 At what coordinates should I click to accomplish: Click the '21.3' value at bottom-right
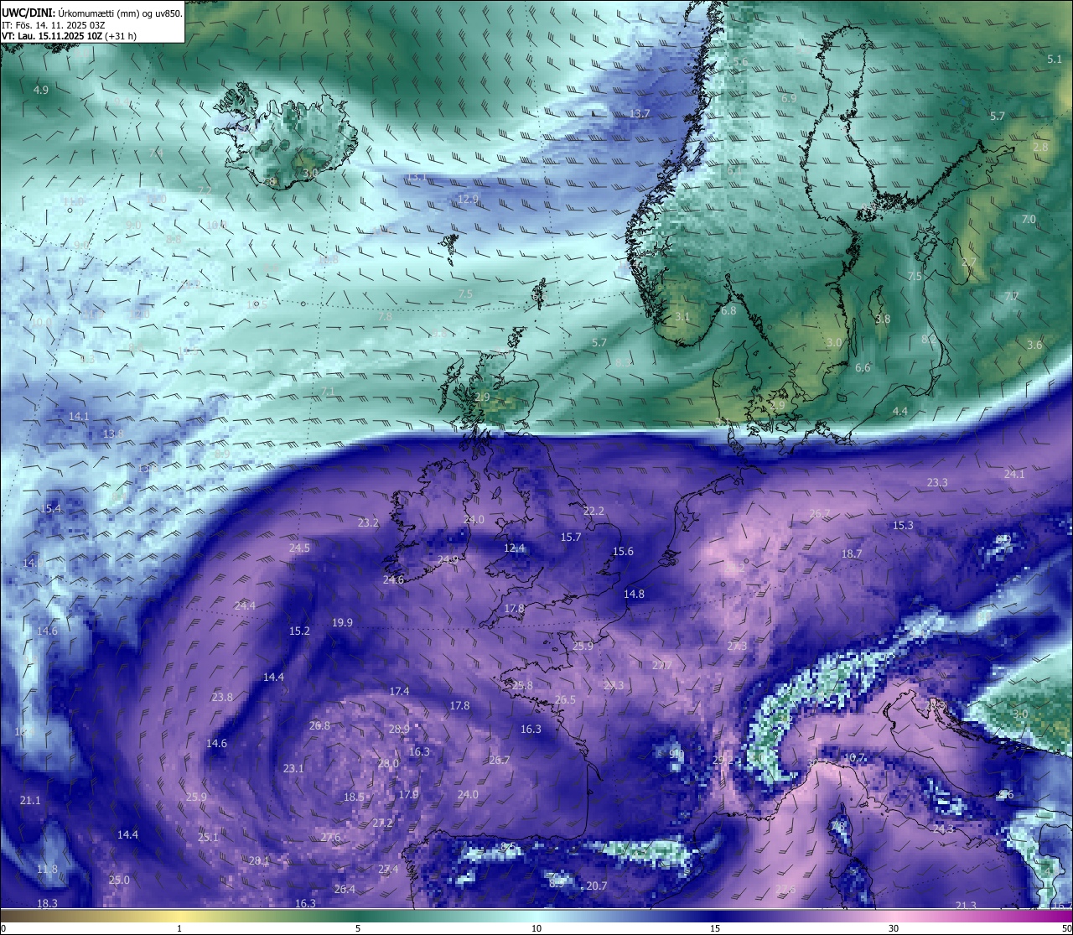(x=966, y=906)
